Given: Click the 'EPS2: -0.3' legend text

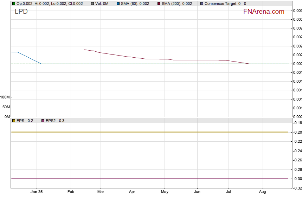Looking at the screenshot, I should point(55,121).
